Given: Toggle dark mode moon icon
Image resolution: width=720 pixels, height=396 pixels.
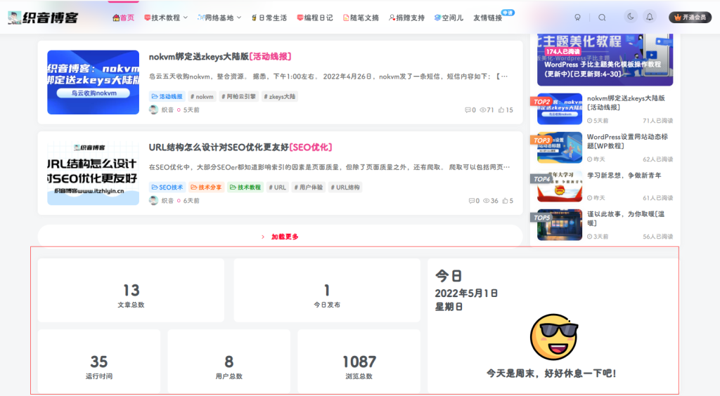Looking at the screenshot, I should (x=631, y=17).
